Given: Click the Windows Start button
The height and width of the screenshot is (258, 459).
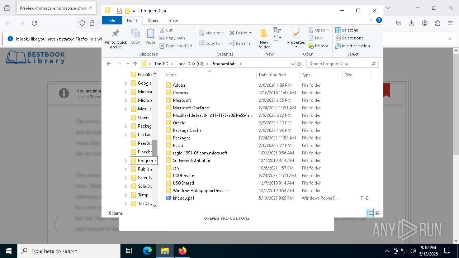Looking at the screenshot, I should (9, 251).
